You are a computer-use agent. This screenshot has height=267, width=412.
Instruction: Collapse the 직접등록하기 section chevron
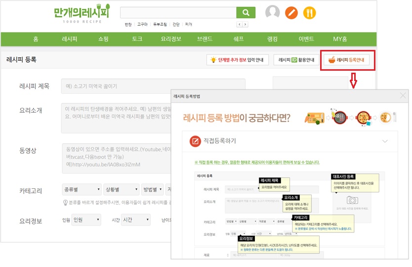point(385,141)
